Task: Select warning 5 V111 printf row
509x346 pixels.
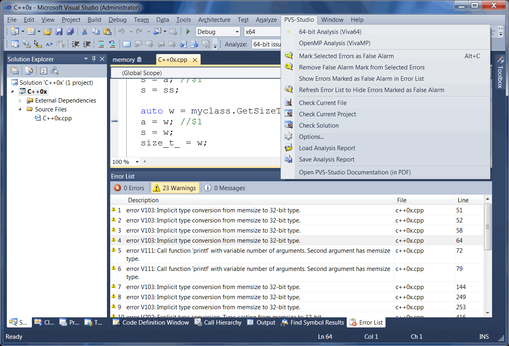Action: pyautogui.click(x=297, y=255)
